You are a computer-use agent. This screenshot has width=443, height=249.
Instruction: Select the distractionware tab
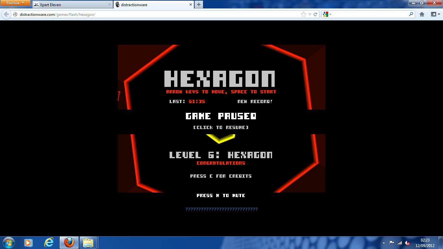pyautogui.click(x=153, y=5)
